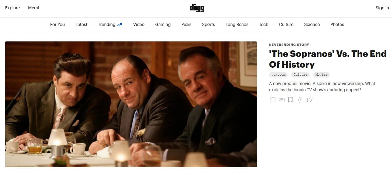The height and width of the screenshot is (175, 392).
Task: Bookmark the Sopranos article
Action: 290,100
